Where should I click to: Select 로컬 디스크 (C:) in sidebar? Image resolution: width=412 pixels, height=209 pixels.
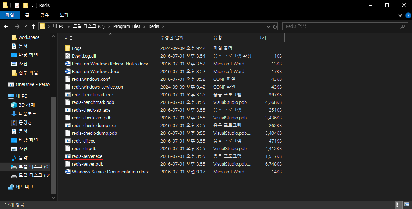point(31,166)
